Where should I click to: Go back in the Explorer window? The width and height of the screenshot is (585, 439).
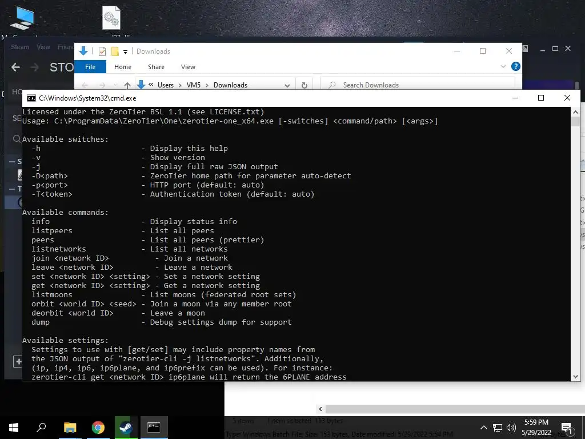pyautogui.click(x=85, y=85)
